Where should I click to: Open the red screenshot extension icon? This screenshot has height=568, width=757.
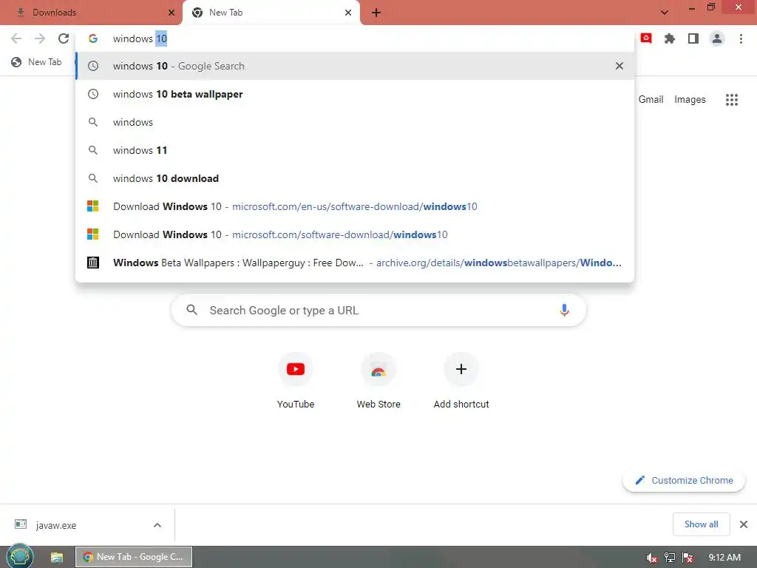pos(646,38)
